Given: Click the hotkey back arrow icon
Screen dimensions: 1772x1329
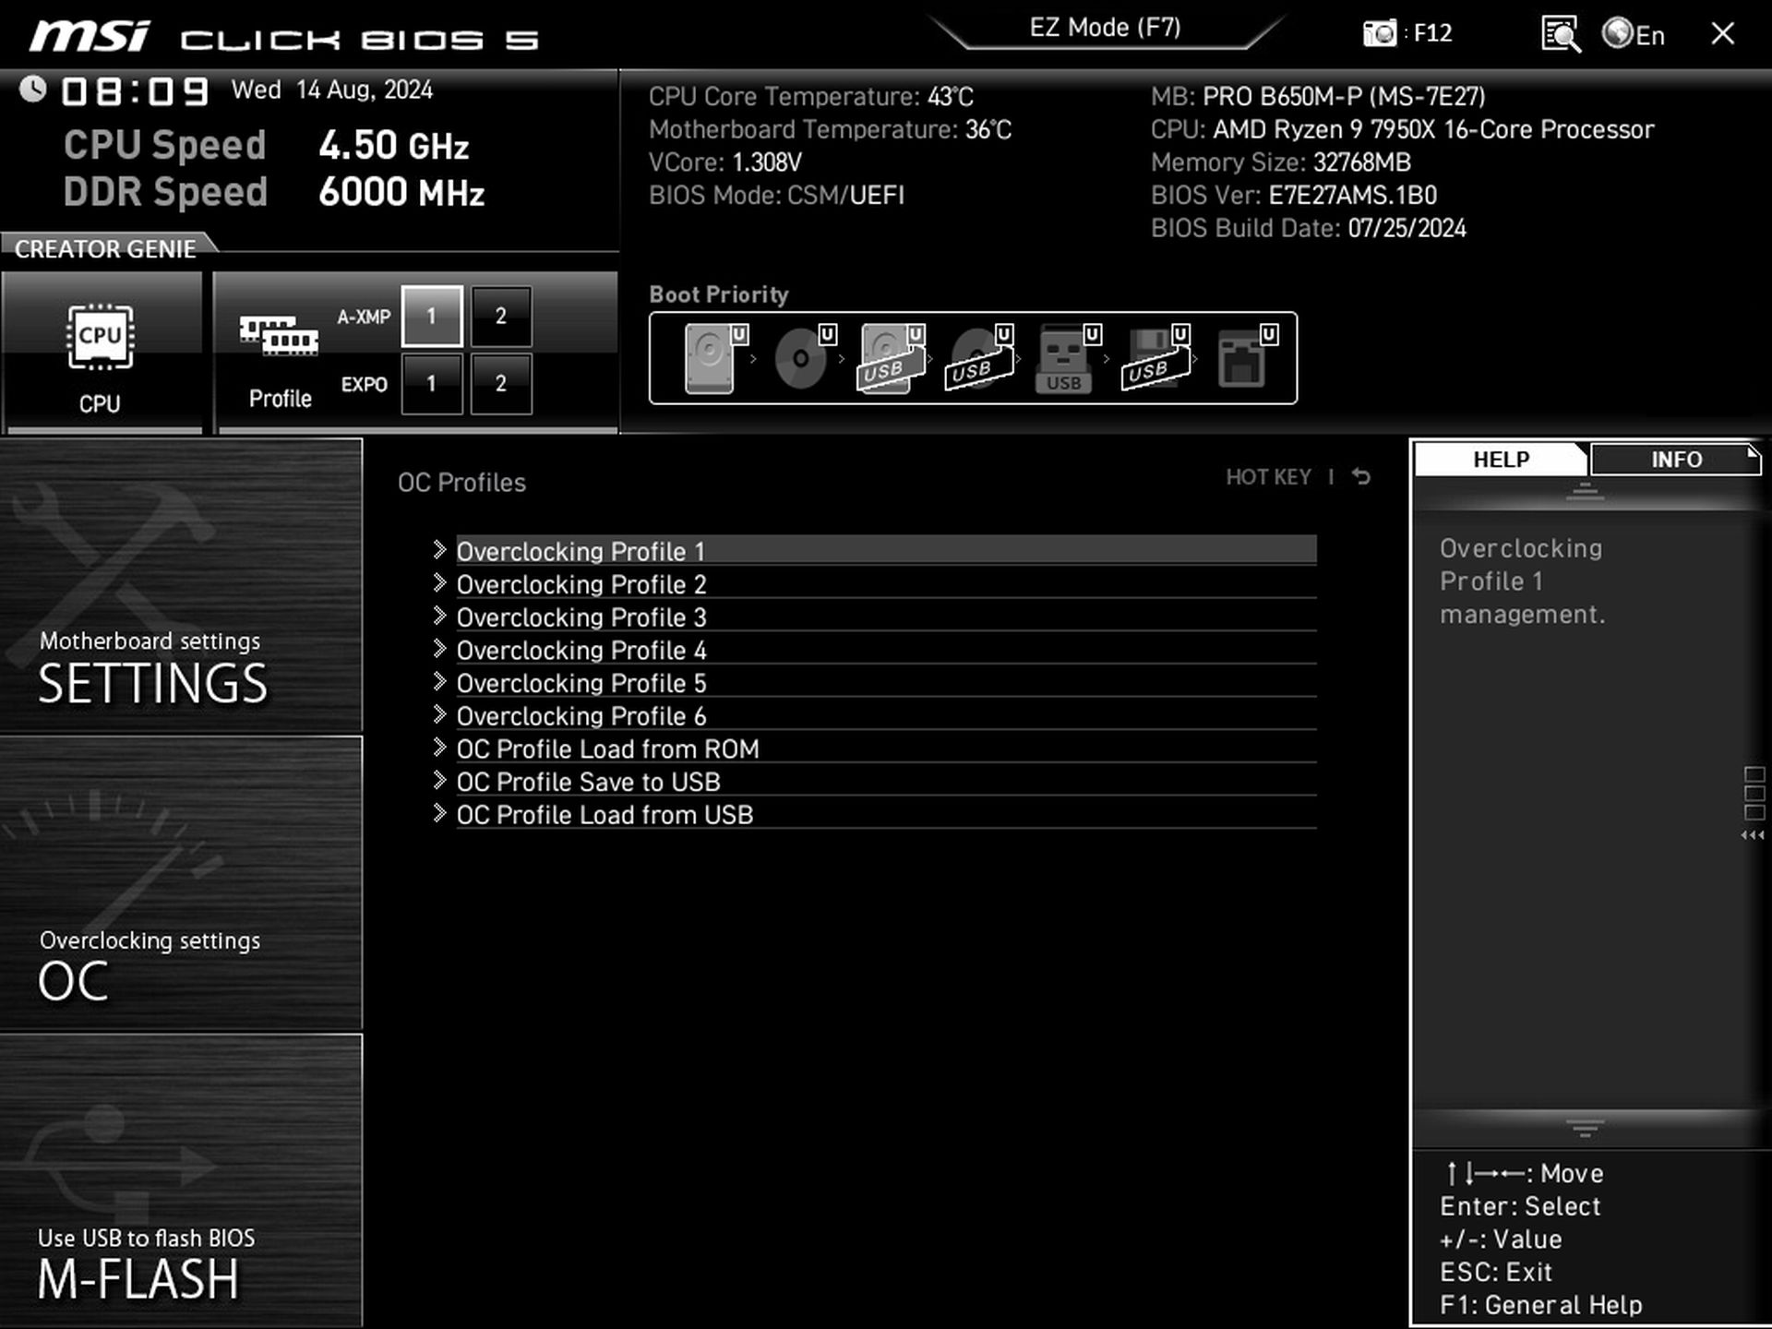Looking at the screenshot, I should coord(1361,477).
